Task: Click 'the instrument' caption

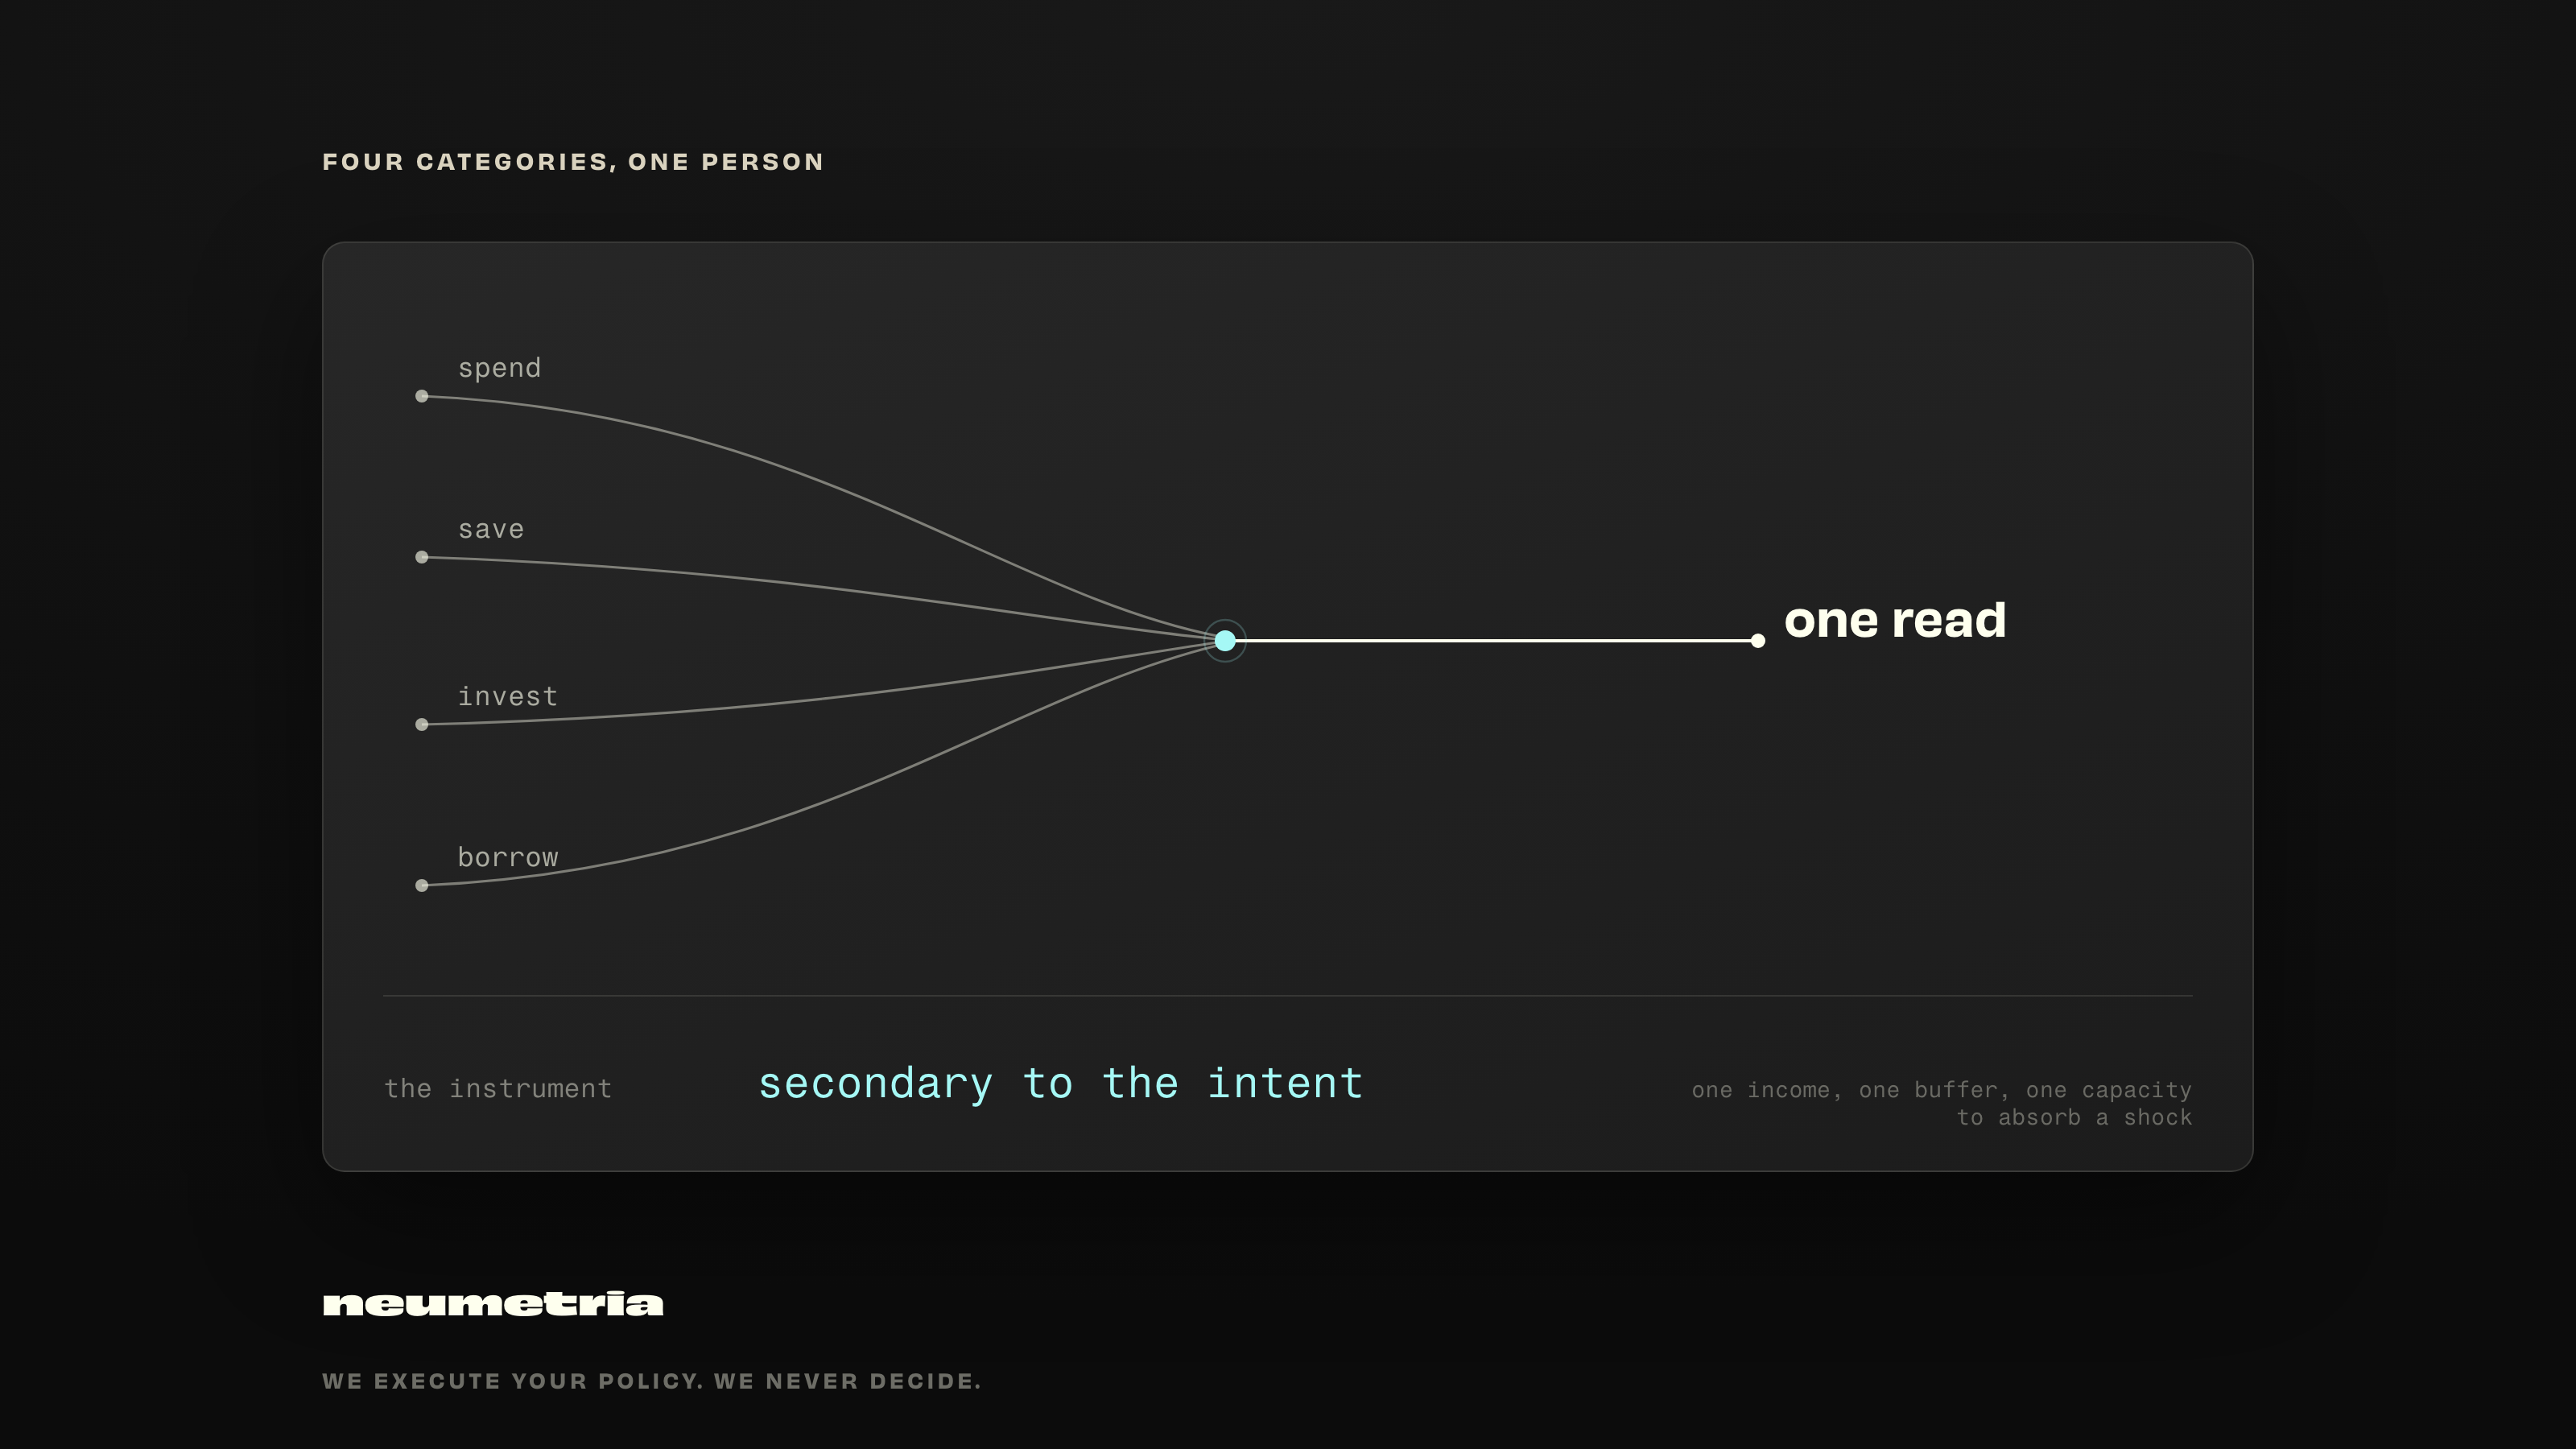Action: tap(498, 1088)
